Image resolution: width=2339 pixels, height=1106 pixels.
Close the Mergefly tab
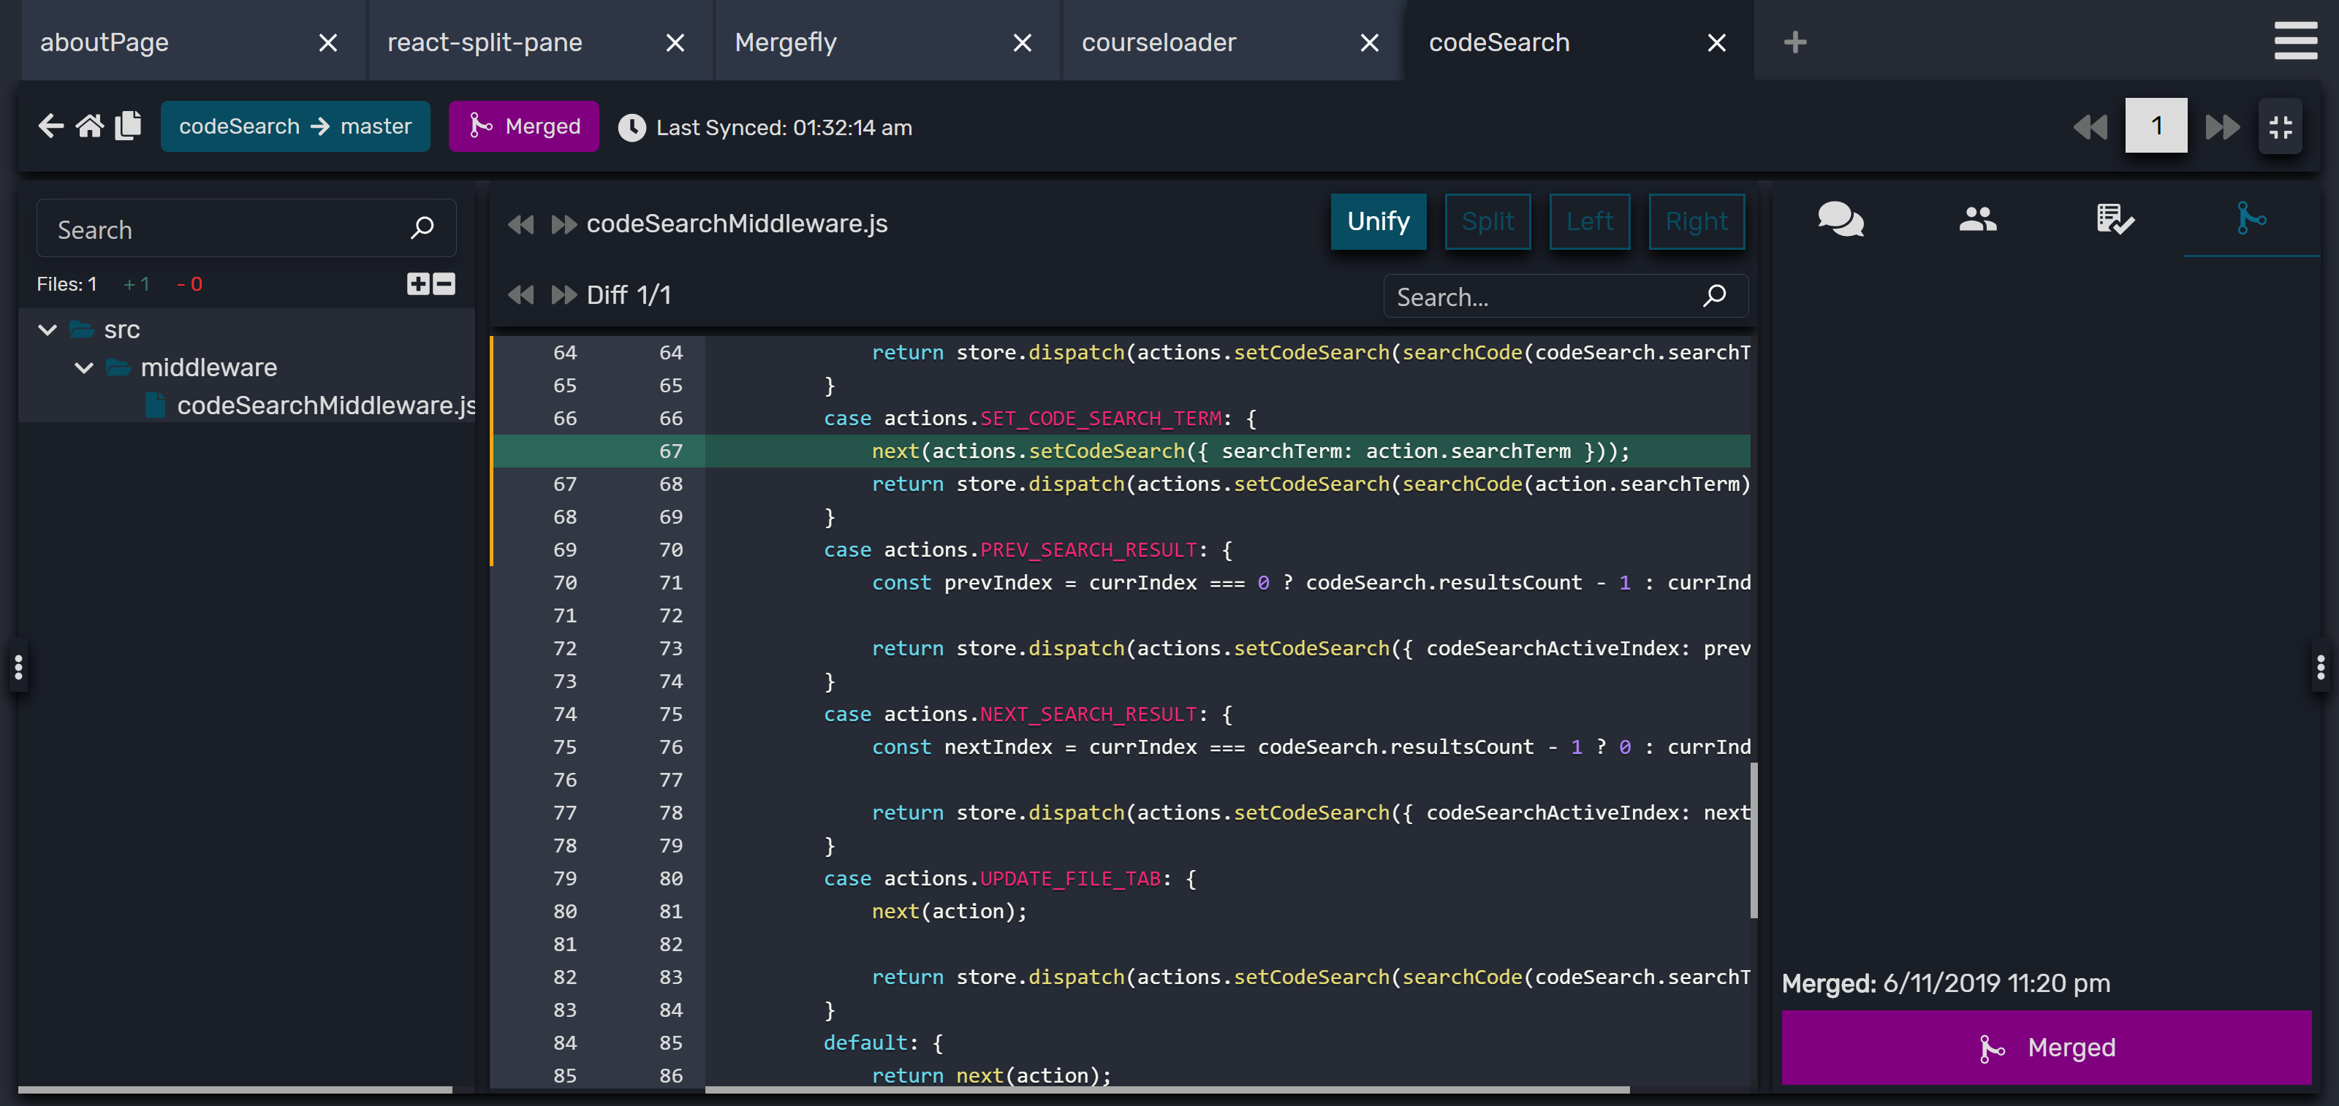pyautogui.click(x=1023, y=42)
